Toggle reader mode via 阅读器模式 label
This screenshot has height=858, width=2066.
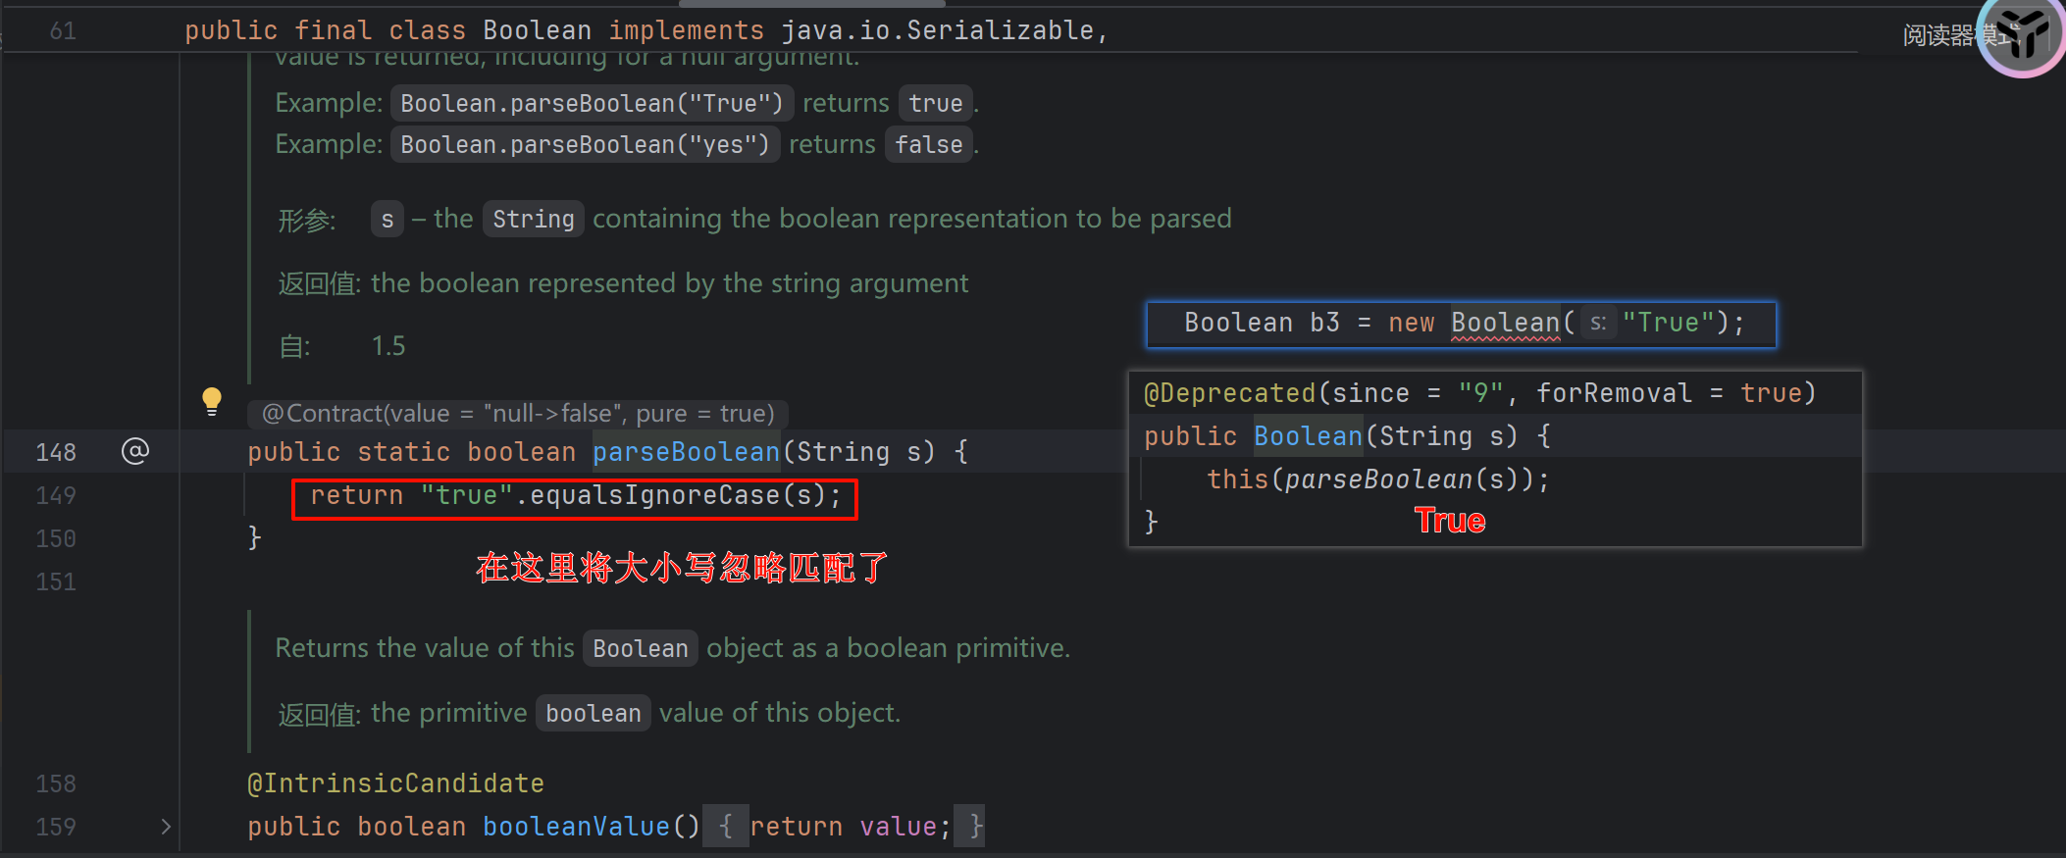click(x=1938, y=36)
